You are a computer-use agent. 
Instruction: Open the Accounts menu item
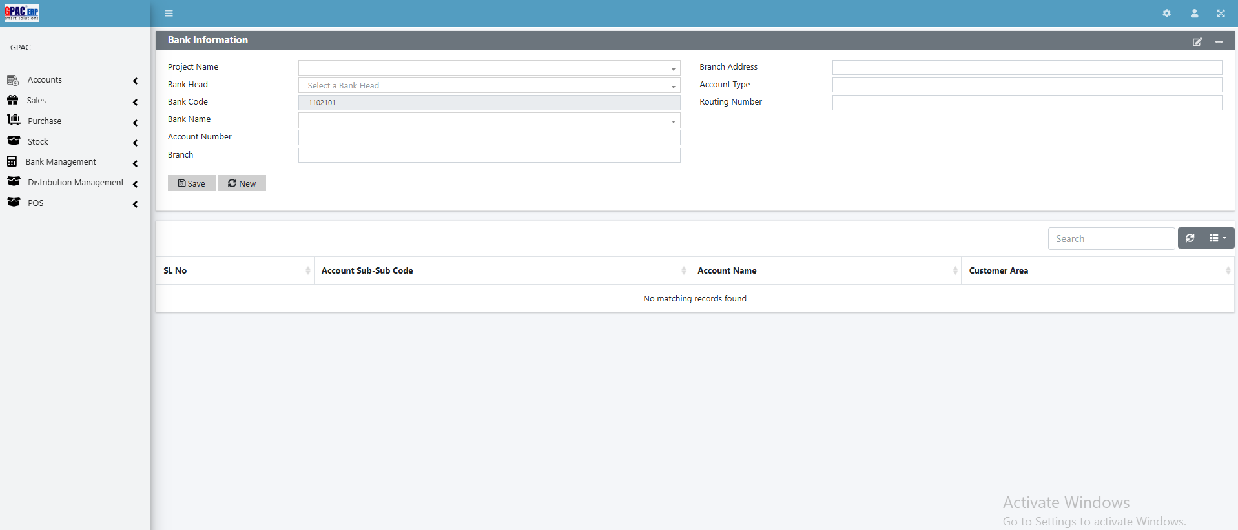coord(45,80)
